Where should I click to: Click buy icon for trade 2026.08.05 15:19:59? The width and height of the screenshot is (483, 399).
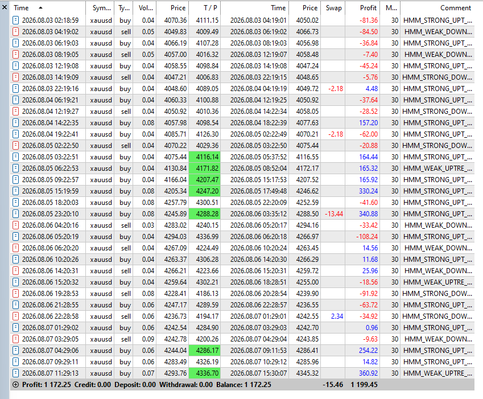(x=15, y=191)
